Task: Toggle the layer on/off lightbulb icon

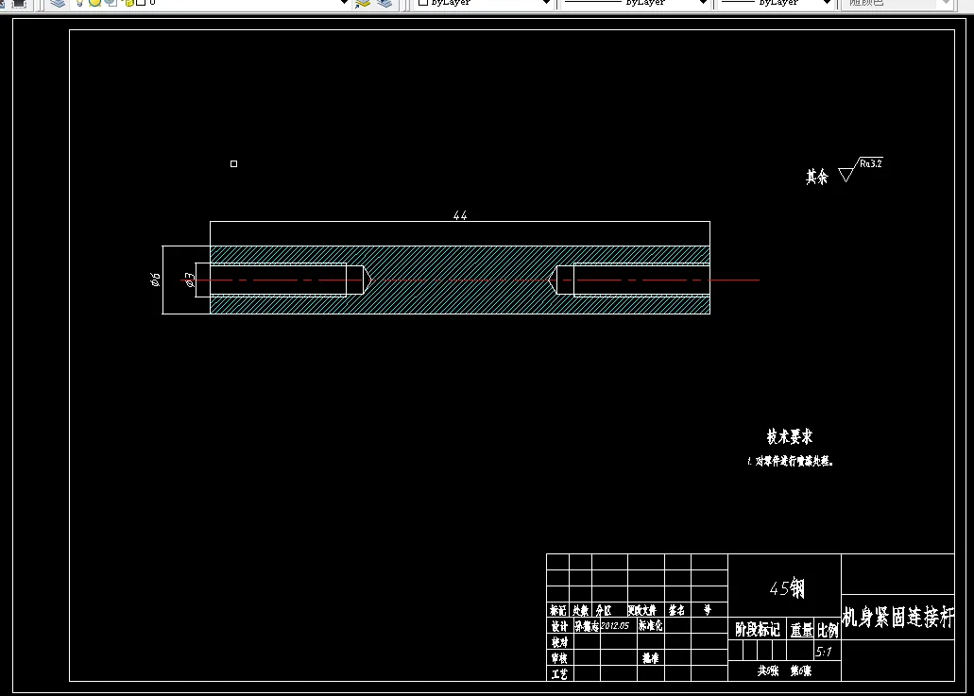Action: [79, 3]
